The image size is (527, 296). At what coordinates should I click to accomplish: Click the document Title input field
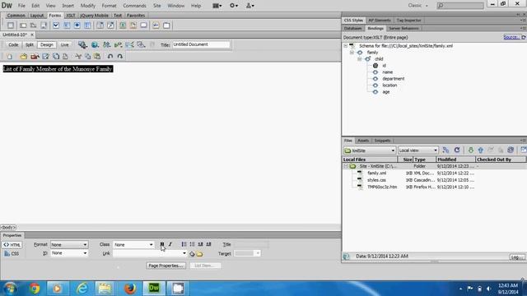[201, 44]
